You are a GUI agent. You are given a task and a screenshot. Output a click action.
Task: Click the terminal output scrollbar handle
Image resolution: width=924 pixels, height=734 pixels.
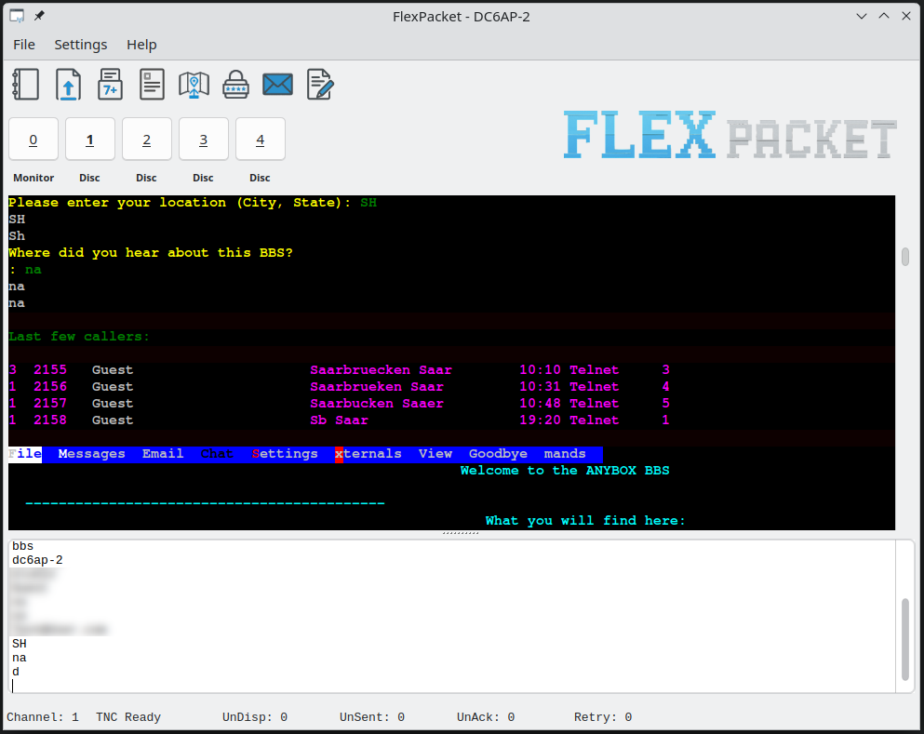pyautogui.click(x=905, y=257)
